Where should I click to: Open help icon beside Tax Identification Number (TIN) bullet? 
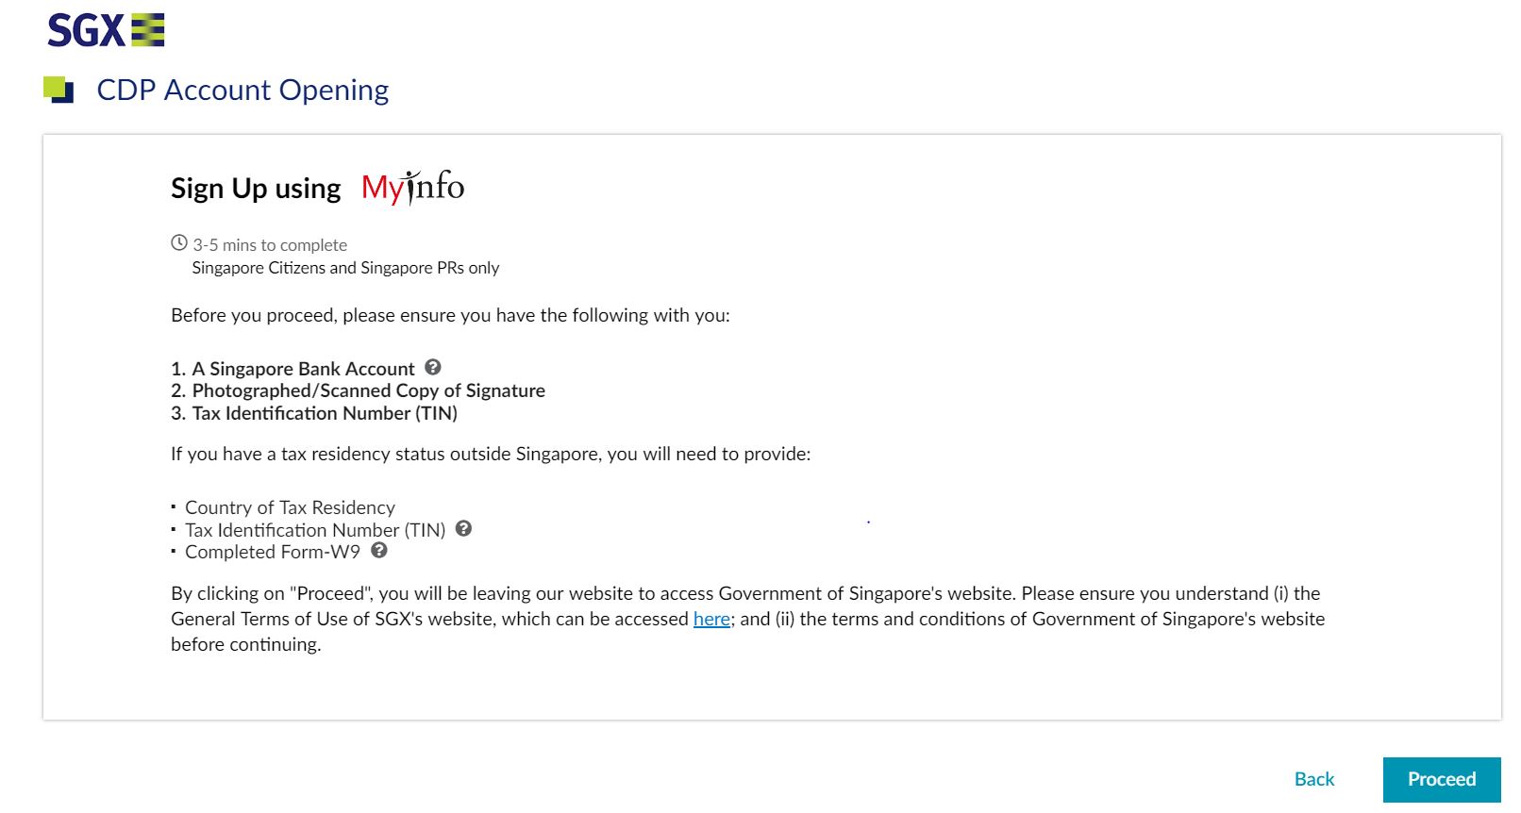463,528
